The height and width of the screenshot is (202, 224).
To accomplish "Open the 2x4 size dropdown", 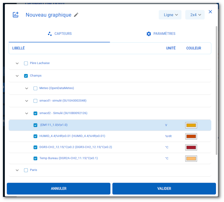I will tap(195, 15).
